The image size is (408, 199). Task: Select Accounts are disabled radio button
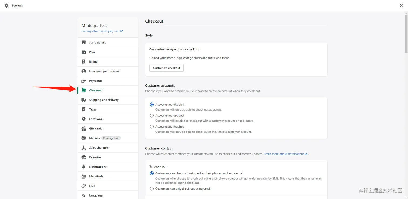pyautogui.click(x=152, y=105)
